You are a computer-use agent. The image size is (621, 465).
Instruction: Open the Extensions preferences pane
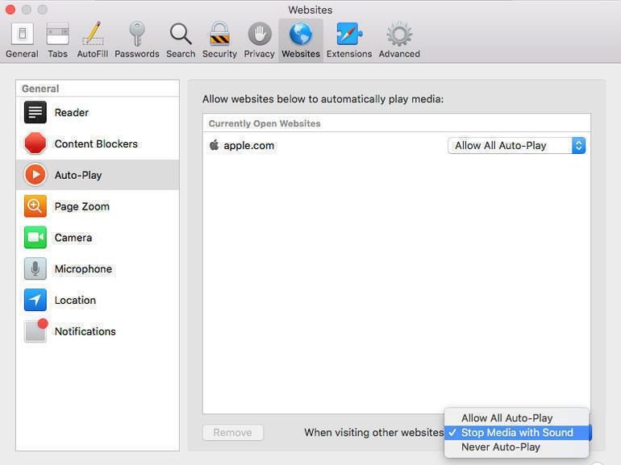coord(349,40)
